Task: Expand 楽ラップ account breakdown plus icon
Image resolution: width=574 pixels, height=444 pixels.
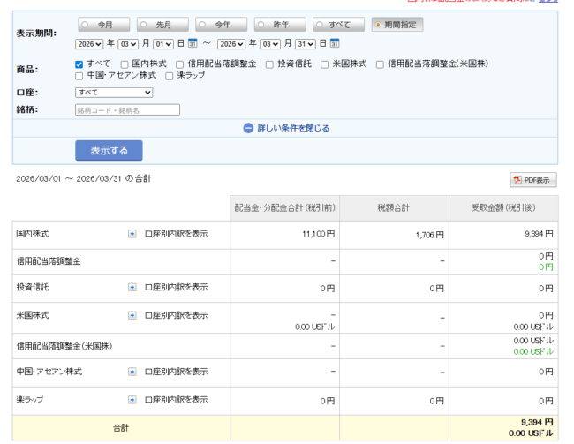Action: coord(132,400)
